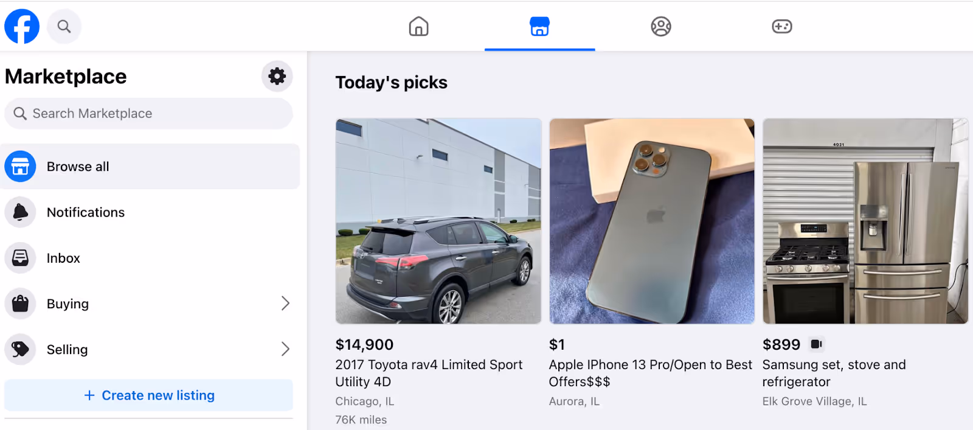Screen dimensions: 973x430
Task: Open the Notifications bell in the sidebar
Action: (x=20, y=212)
